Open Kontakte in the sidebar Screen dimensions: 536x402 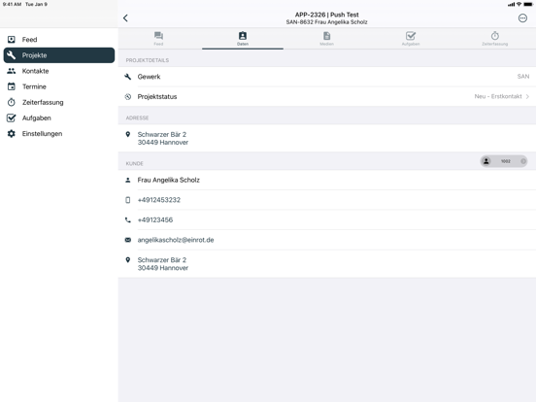point(59,71)
